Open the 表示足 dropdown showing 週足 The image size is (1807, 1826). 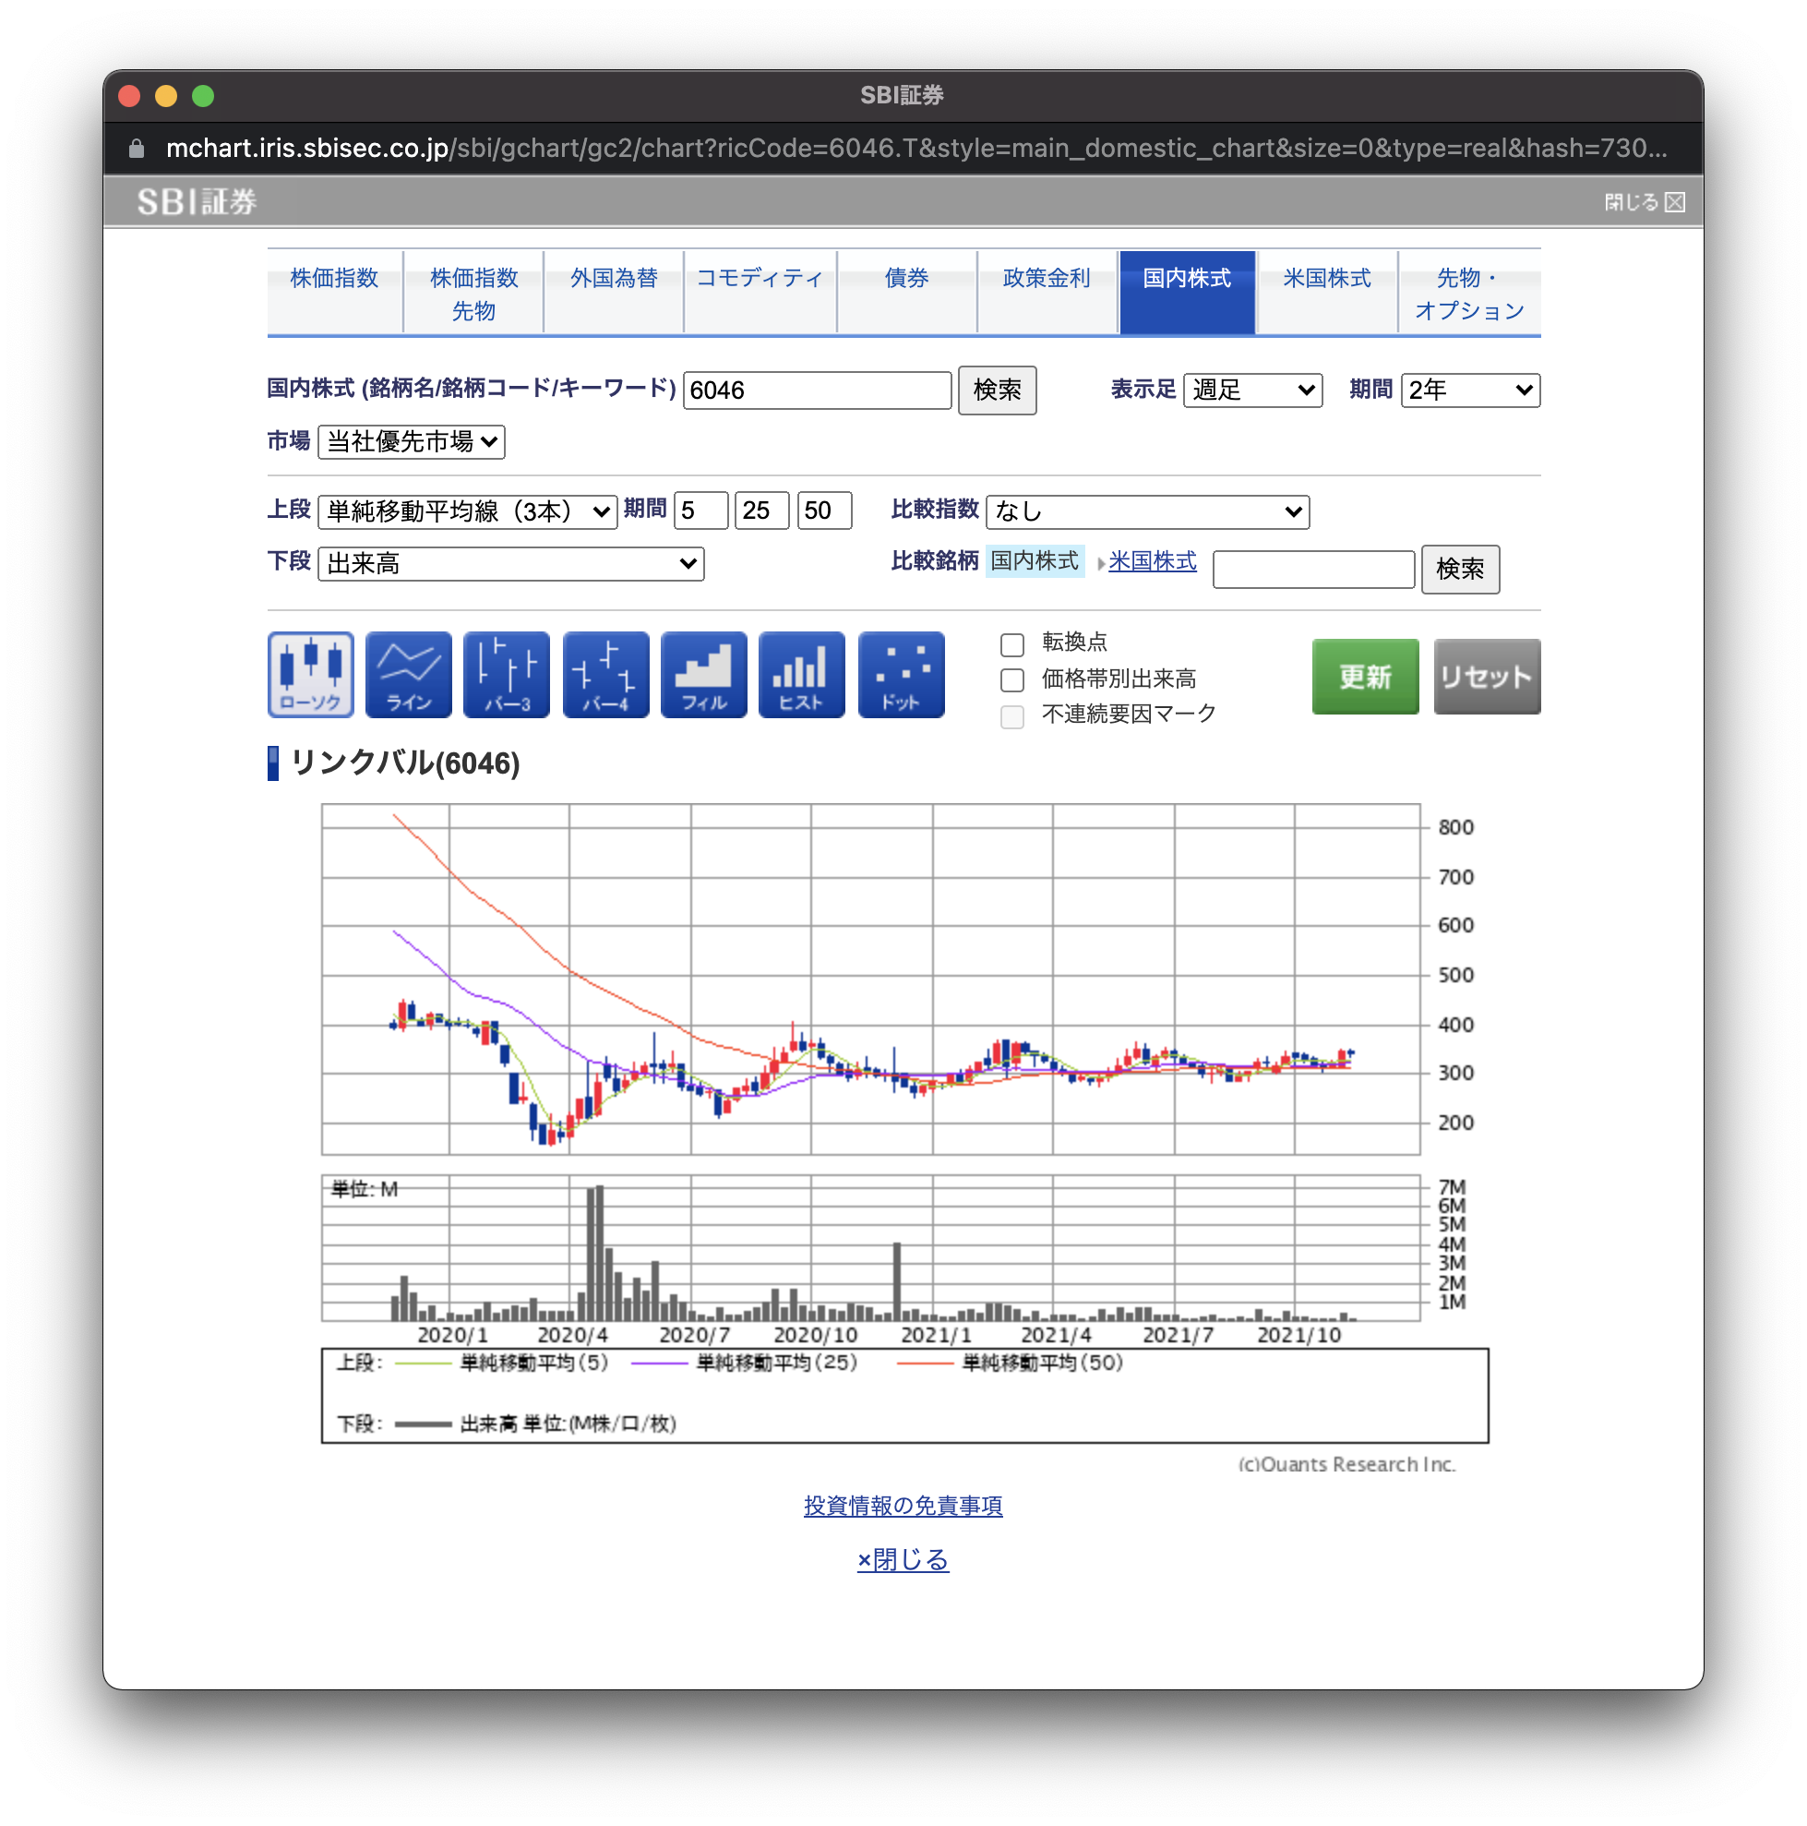(x=1252, y=390)
